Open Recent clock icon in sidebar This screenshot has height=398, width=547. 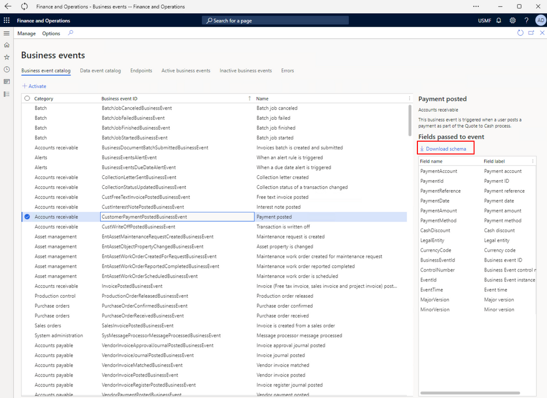point(7,70)
